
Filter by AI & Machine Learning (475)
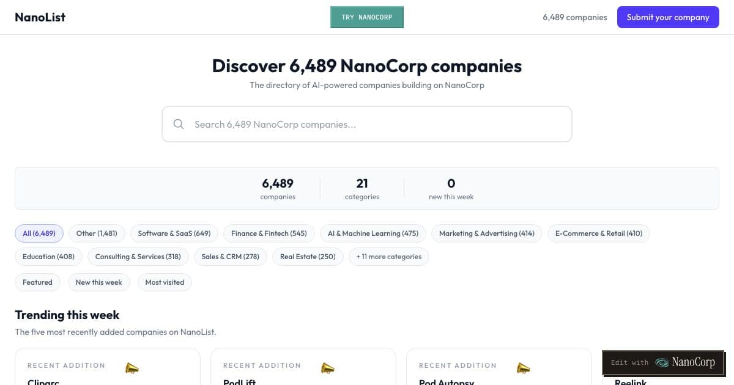(373, 233)
